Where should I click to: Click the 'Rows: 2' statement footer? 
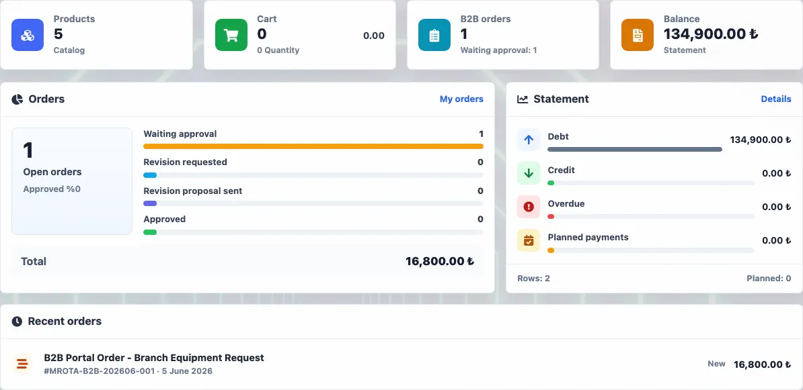533,279
